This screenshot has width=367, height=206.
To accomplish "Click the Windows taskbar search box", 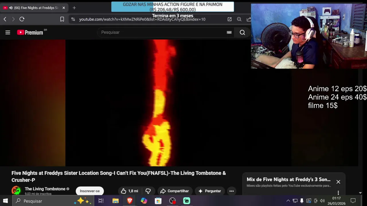I will [x=53, y=201].
